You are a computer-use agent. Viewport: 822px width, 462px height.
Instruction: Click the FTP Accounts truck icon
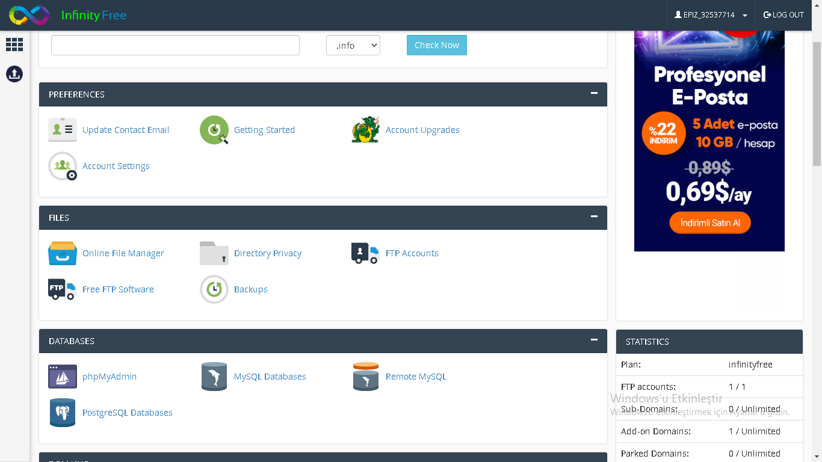point(365,253)
